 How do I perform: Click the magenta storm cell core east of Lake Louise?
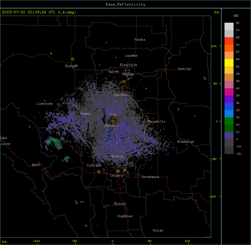pos(48,142)
